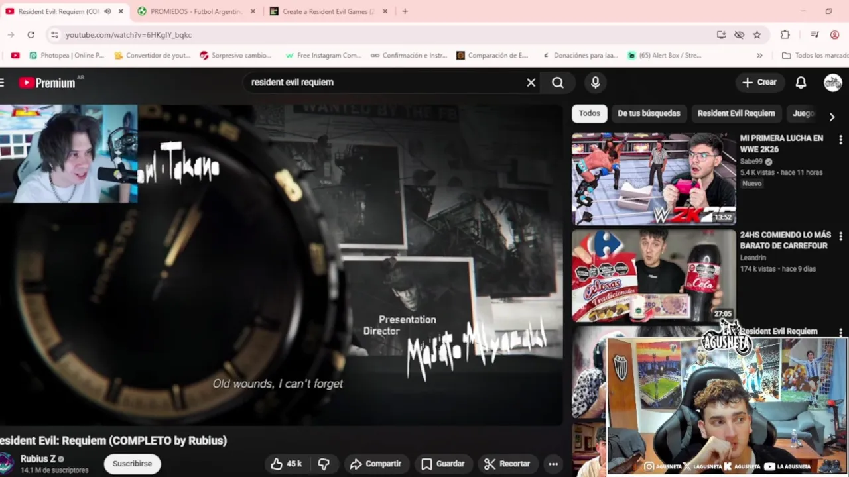The height and width of the screenshot is (477, 849).
Task: Open the media controls icon in toolbar
Action: [815, 34]
